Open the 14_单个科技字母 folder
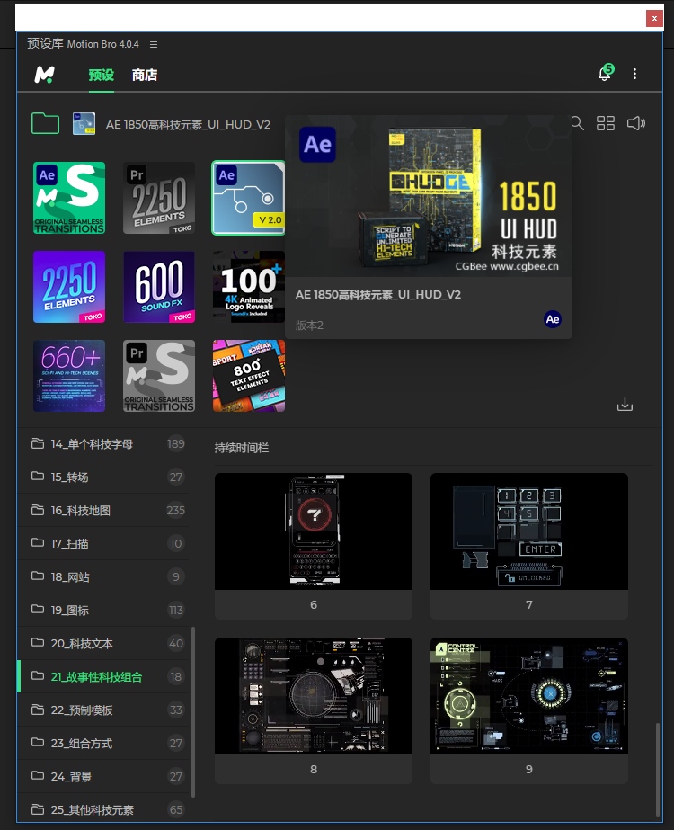The width and height of the screenshot is (674, 830). click(103, 443)
